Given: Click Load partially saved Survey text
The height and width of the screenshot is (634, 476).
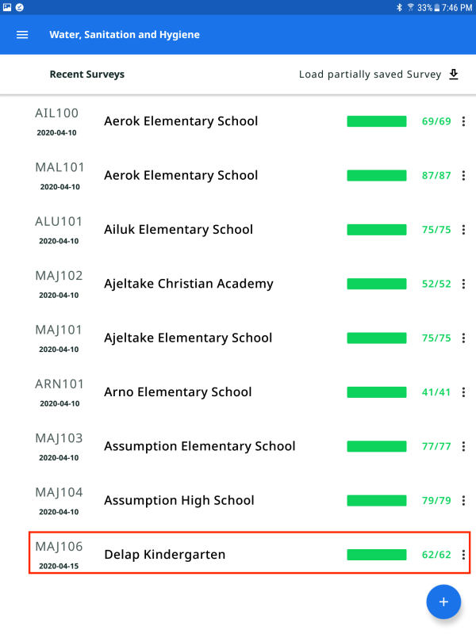Looking at the screenshot, I should [370, 74].
